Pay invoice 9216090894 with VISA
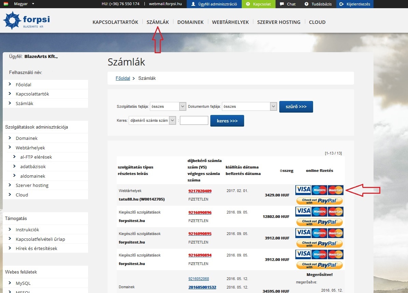This screenshot has height=293, width=408. point(304,254)
